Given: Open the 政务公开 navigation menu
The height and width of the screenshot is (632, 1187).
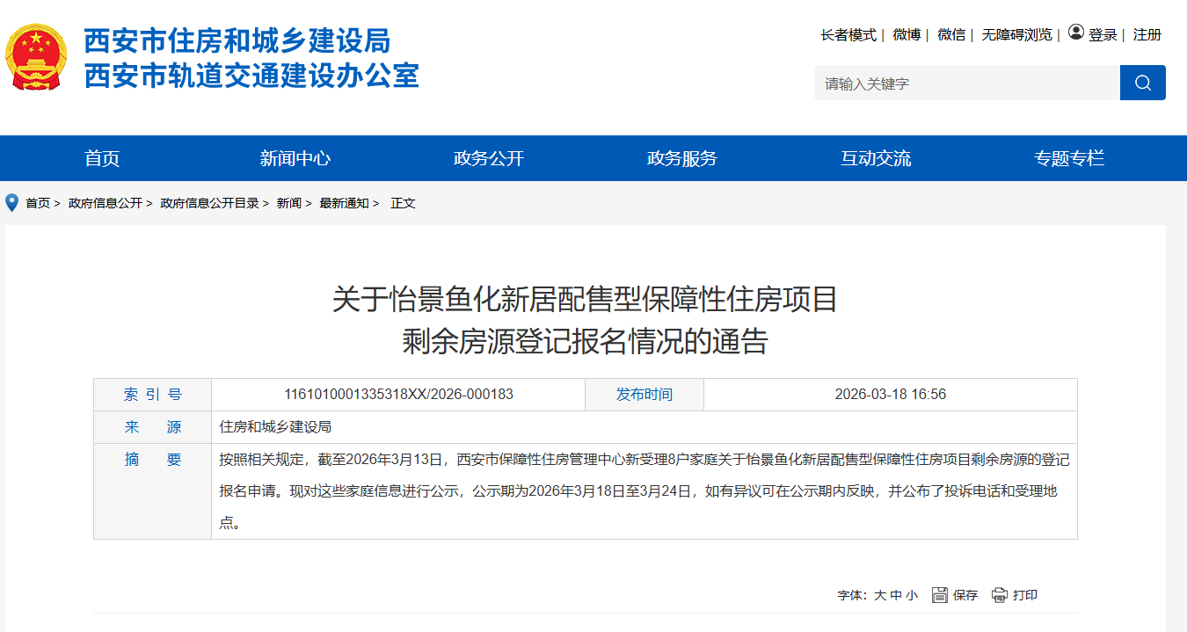Looking at the screenshot, I should click(x=489, y=158).
